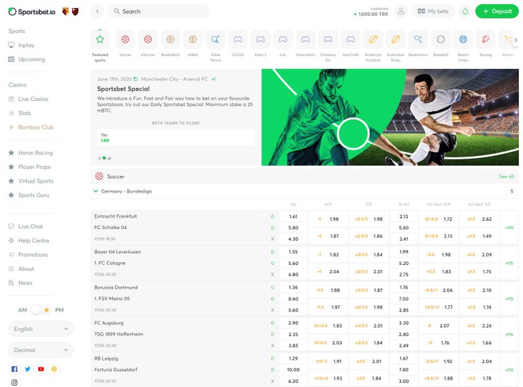Open the Instagram social icon
The height and width of the screenshot is (387, 523).
[14, 382]
